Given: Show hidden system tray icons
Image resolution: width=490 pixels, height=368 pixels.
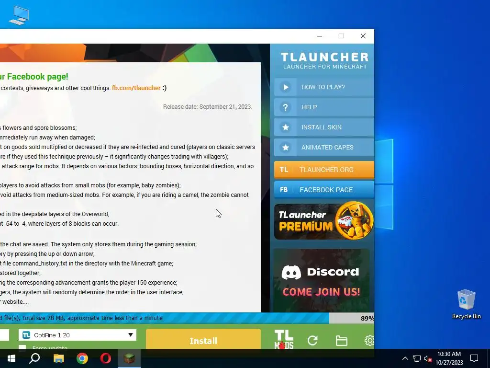Looking at the screenshot, I should point(405,358).
